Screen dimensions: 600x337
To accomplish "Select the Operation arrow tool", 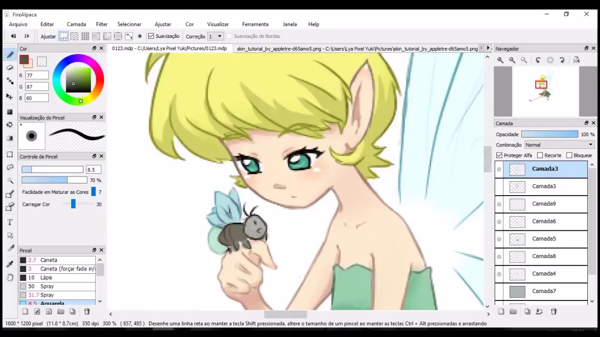I will coord(10,235).
